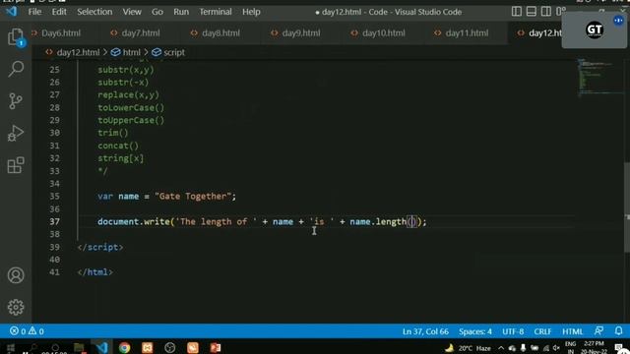The image size is (630, 354).
Task: Switch to the day11.html tab
Action: (467, 32)
